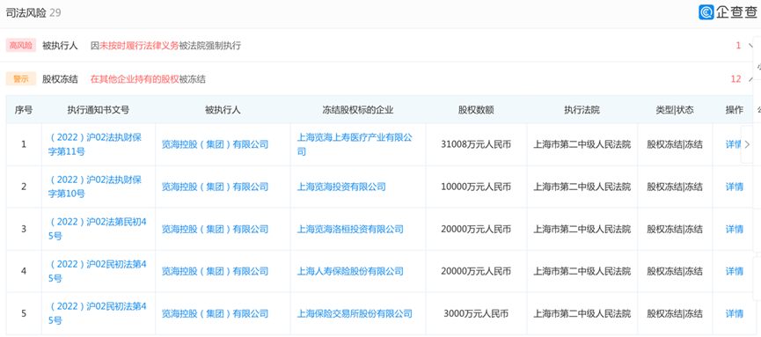Open 上海览海上寿医疗产业有限公司 company link
The width and height of the screenshot is (761, 337).
tap(355, 144)
